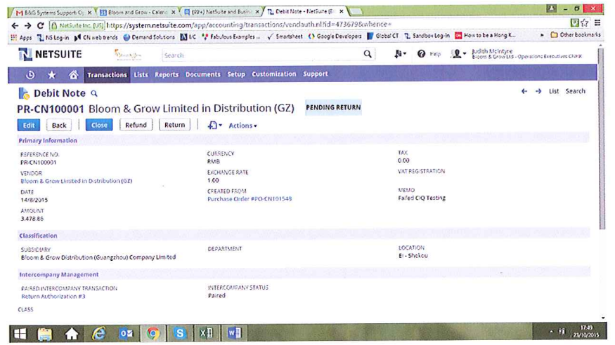Show more bookmarks with the overflow chevron
The width and height of the screenshot is (615, 345).
tap(542, 35)
